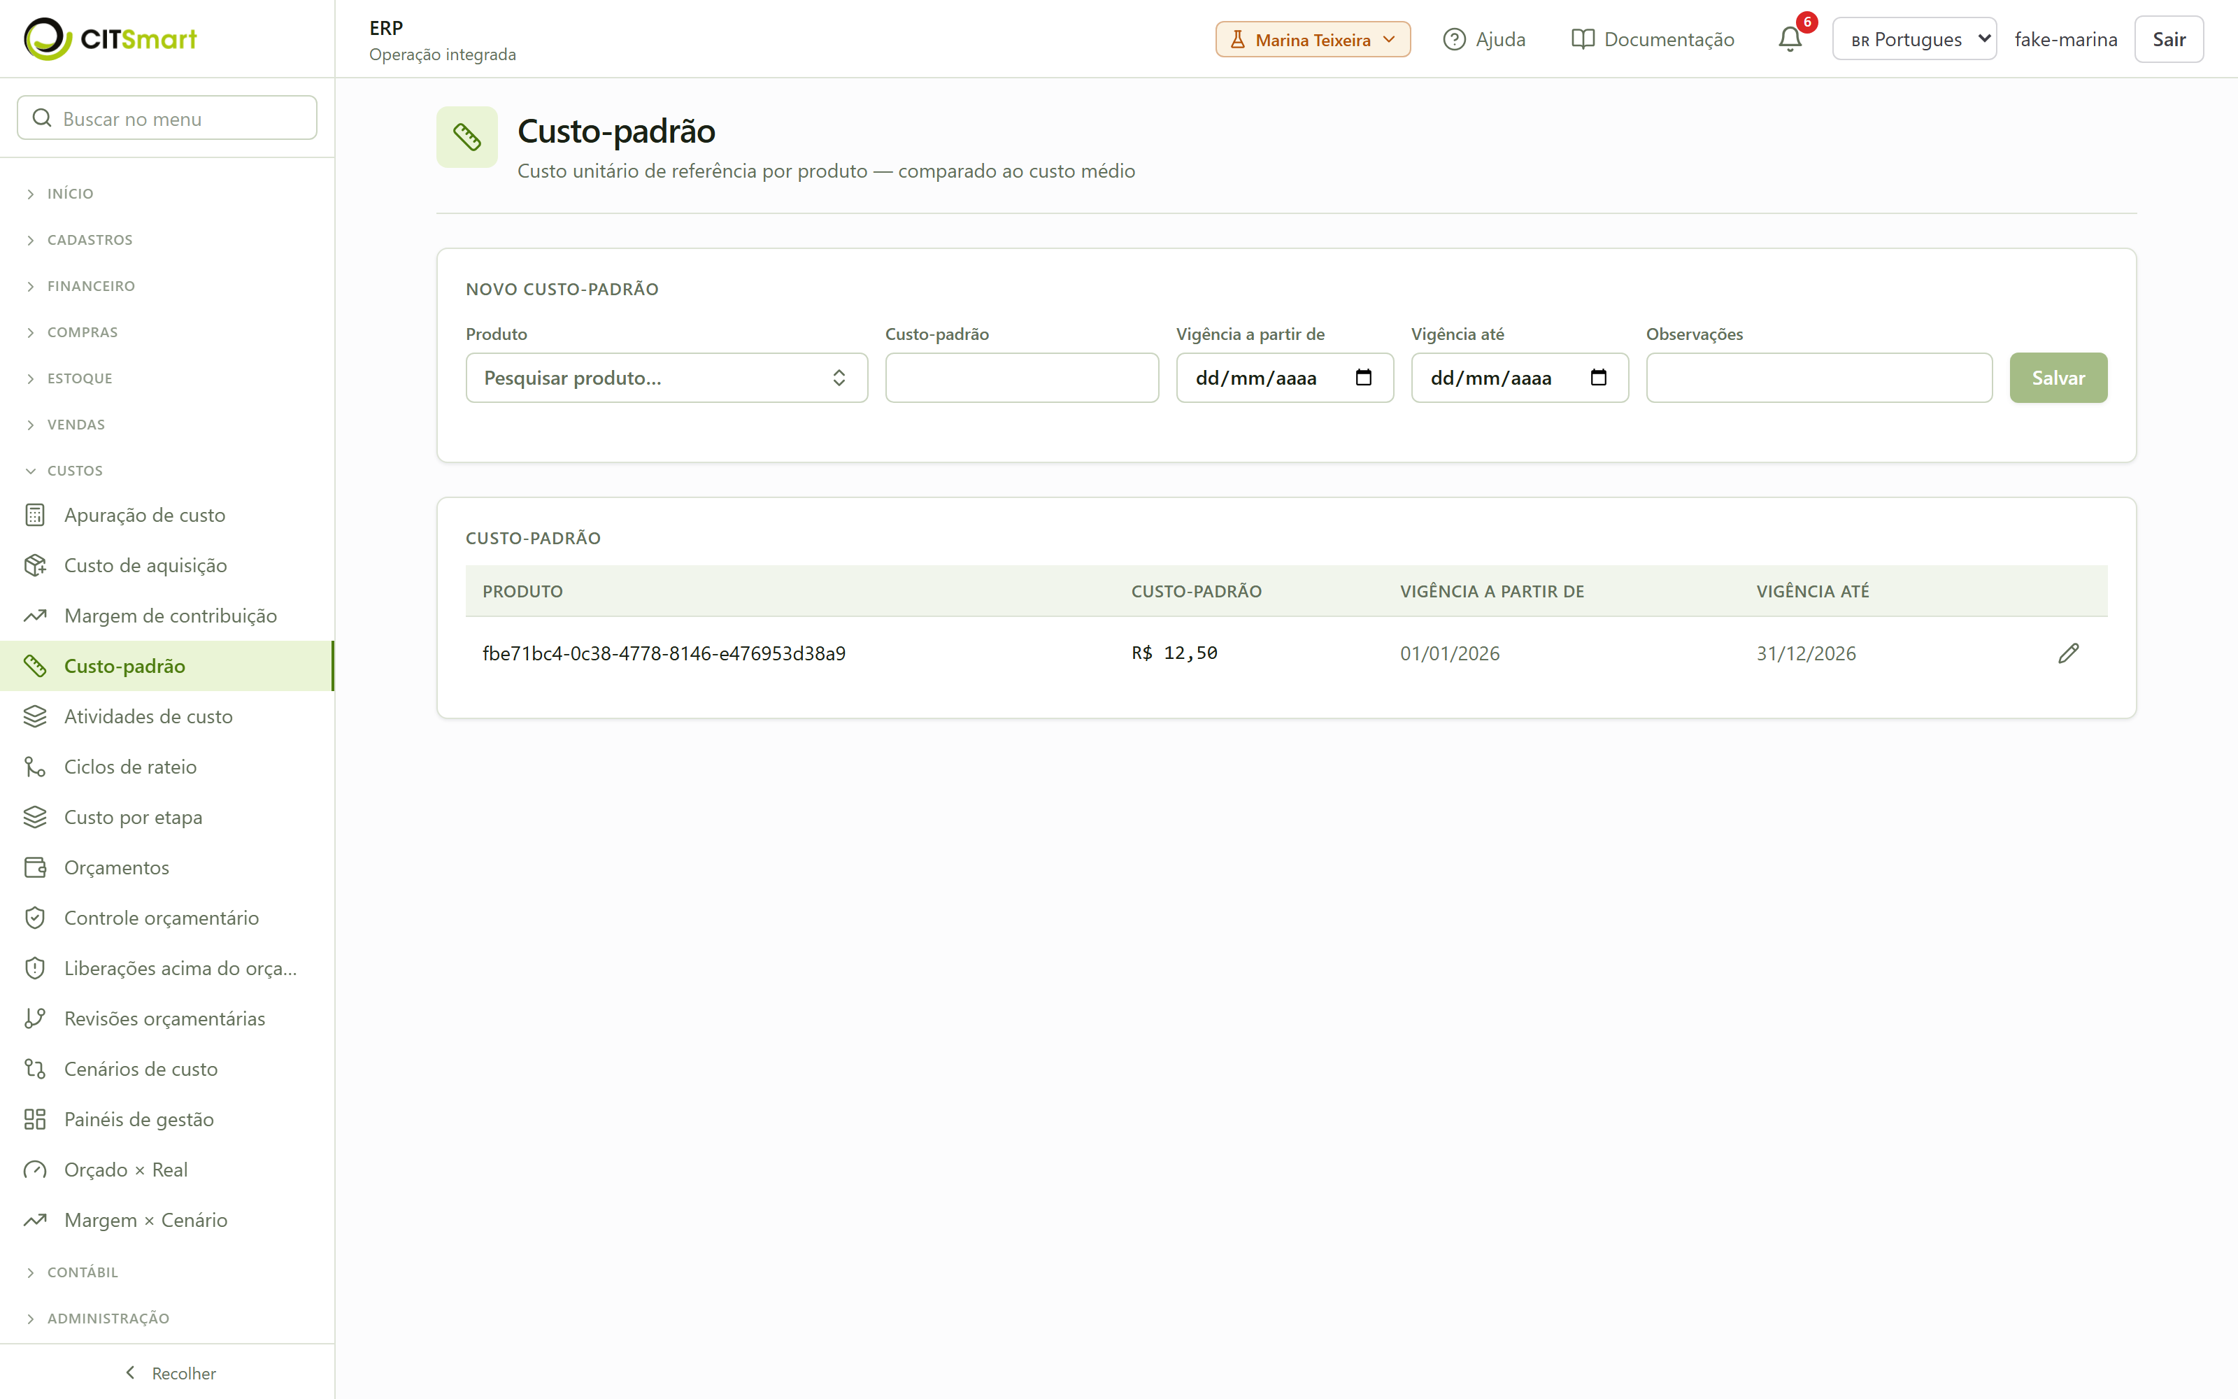Image resolution: width=2238 pixels, height=1399 pixels.
Task: Click the Salvar button
Action: pyautogui.click(x=2058, y=378)
